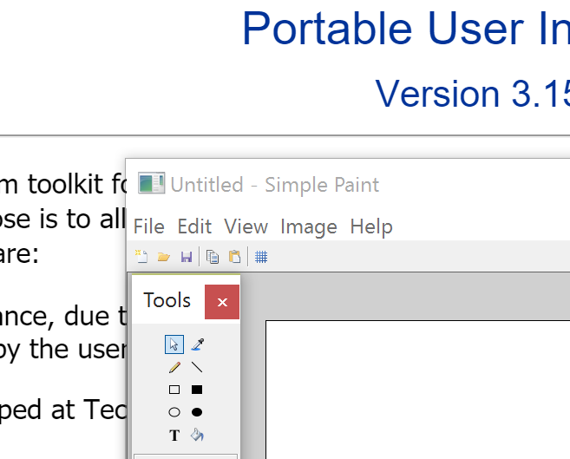This screenshot has width=570, height=459.
Task: Select the Line tool
Action: [x=197, y=367]
